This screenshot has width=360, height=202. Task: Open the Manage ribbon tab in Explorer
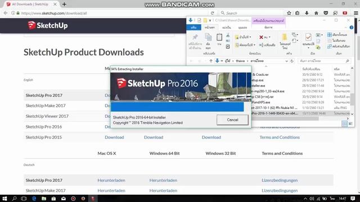[x=268, y=27]
